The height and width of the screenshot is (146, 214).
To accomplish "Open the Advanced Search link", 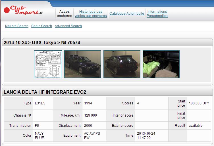I will [68, 26].
